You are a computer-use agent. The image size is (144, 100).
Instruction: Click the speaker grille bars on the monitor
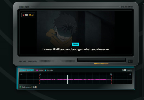point(57,61)
